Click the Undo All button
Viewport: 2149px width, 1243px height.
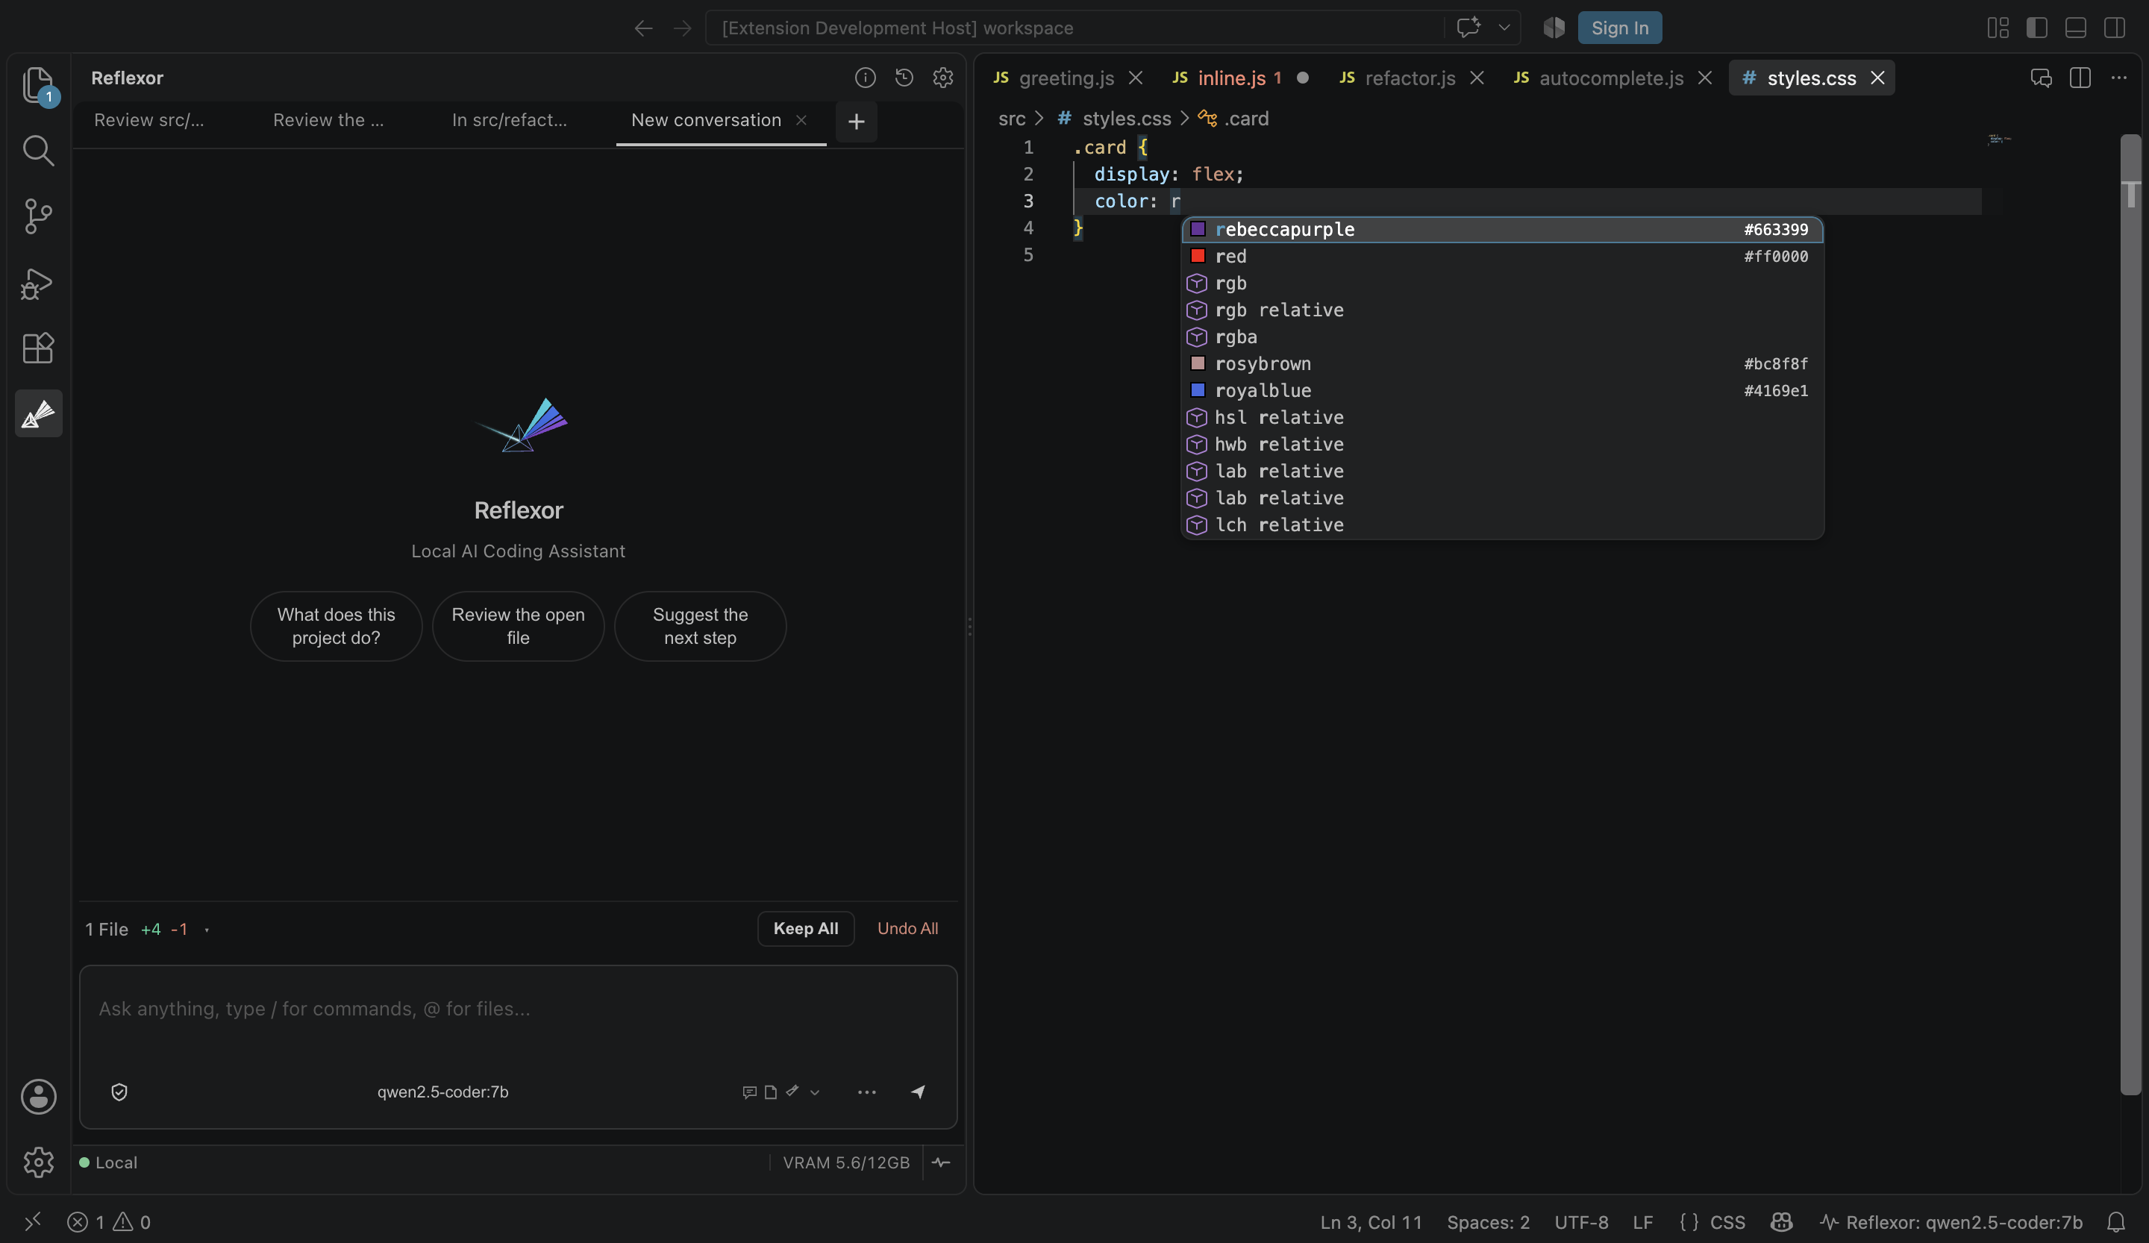point(907,928)
